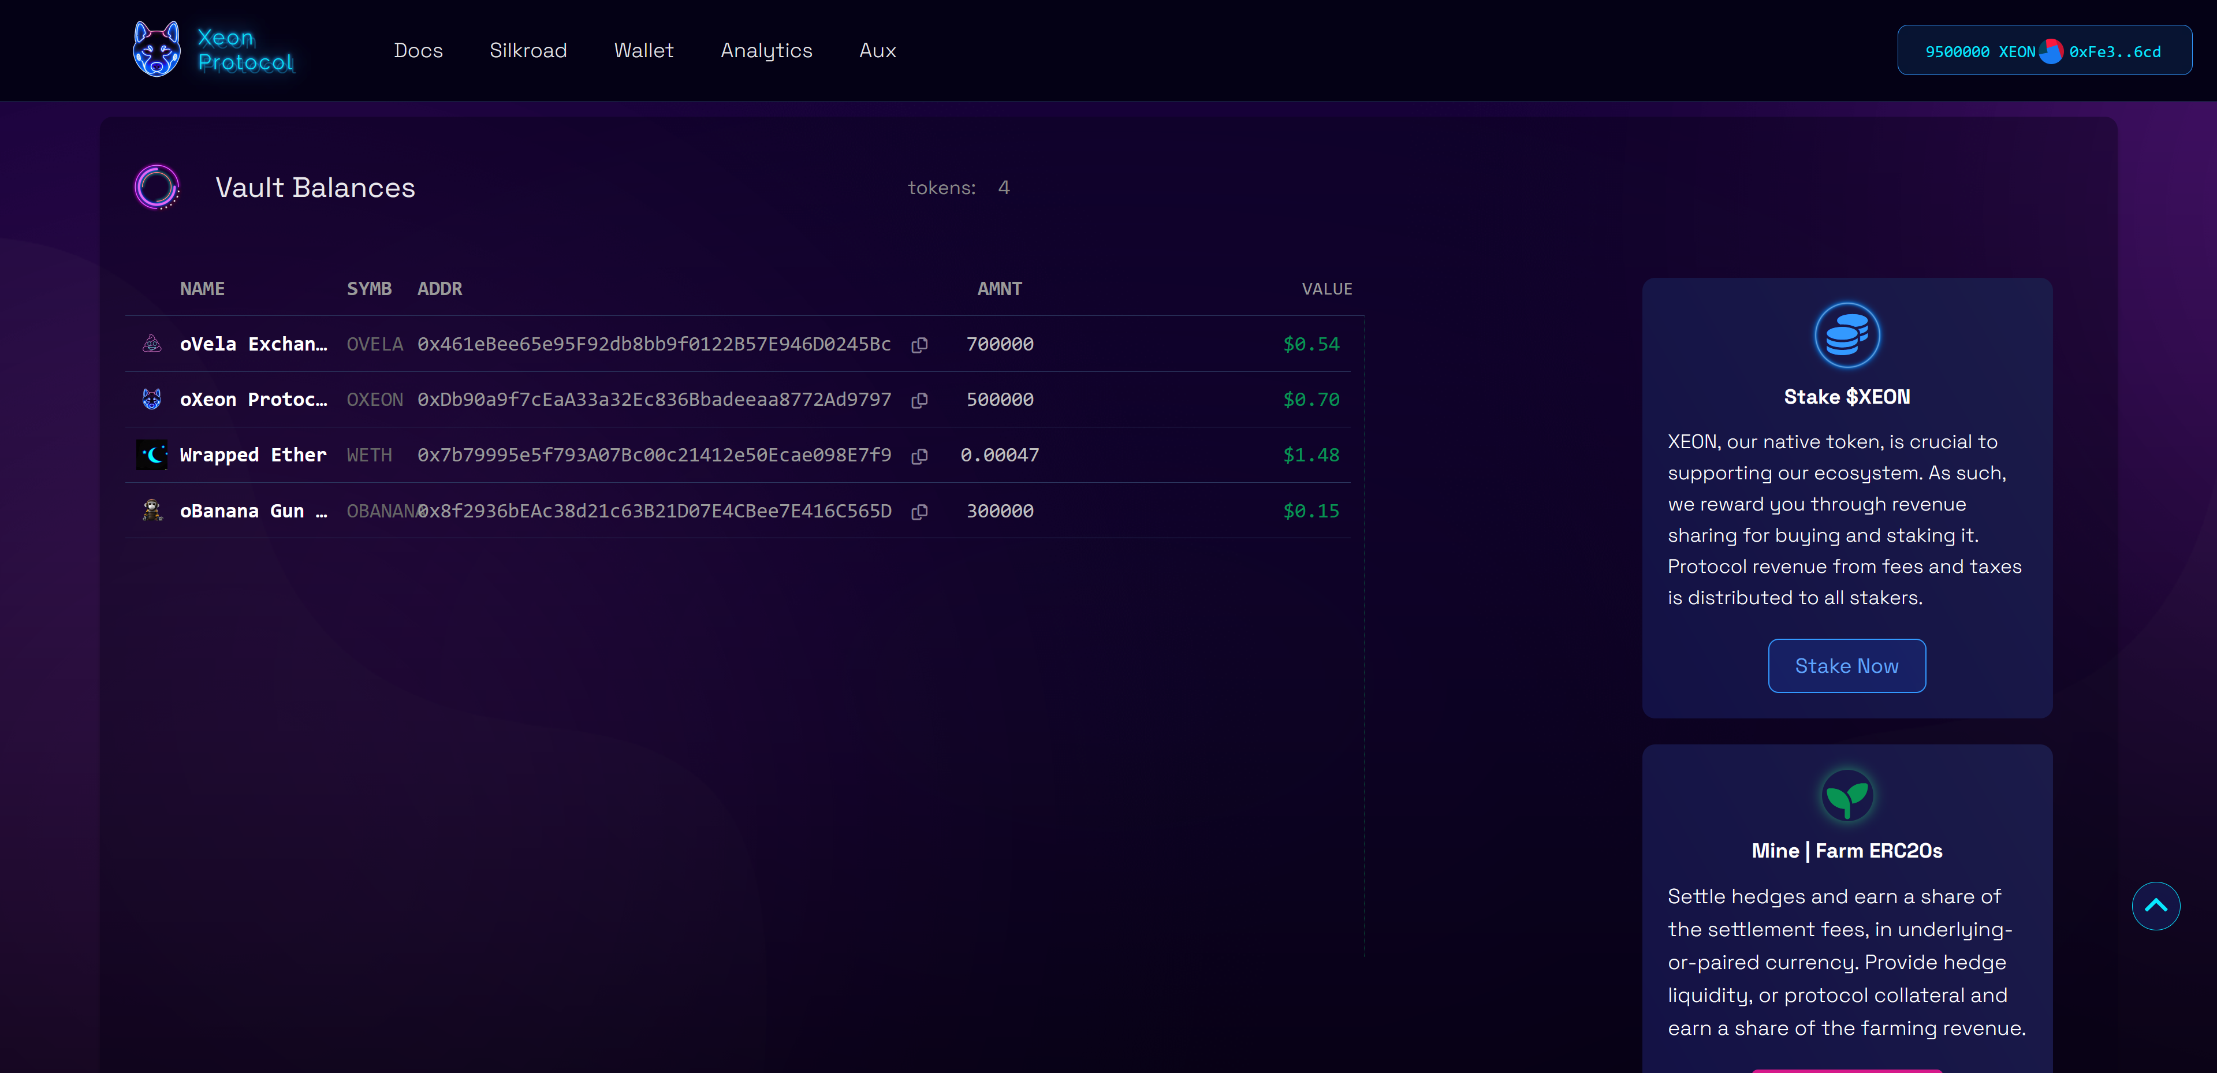Open the Analytics navigation link

(766, 51)
